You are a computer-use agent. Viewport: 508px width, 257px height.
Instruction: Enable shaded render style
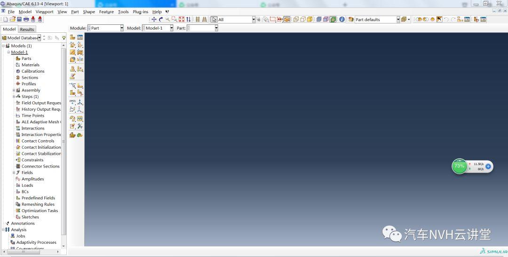pos(310,19)
